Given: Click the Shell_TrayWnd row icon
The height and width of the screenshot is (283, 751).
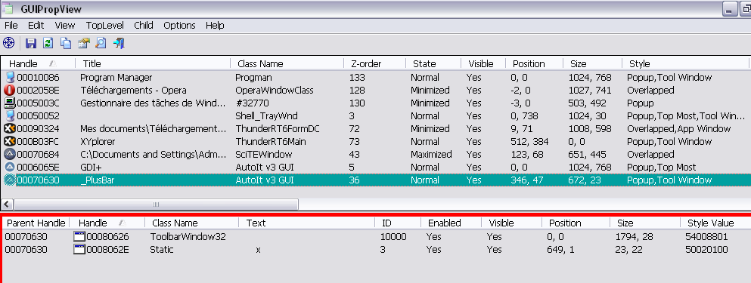Looking at the screenshot, I should (10, 115).
